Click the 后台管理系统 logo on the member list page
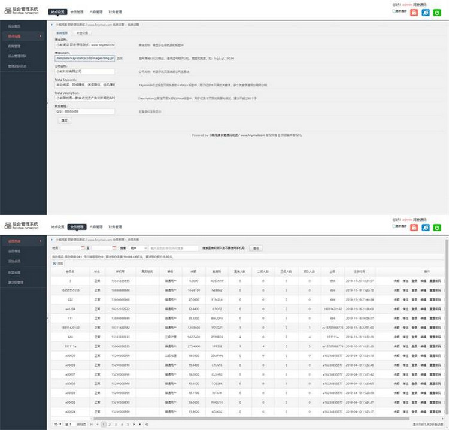 click(21, 225)
